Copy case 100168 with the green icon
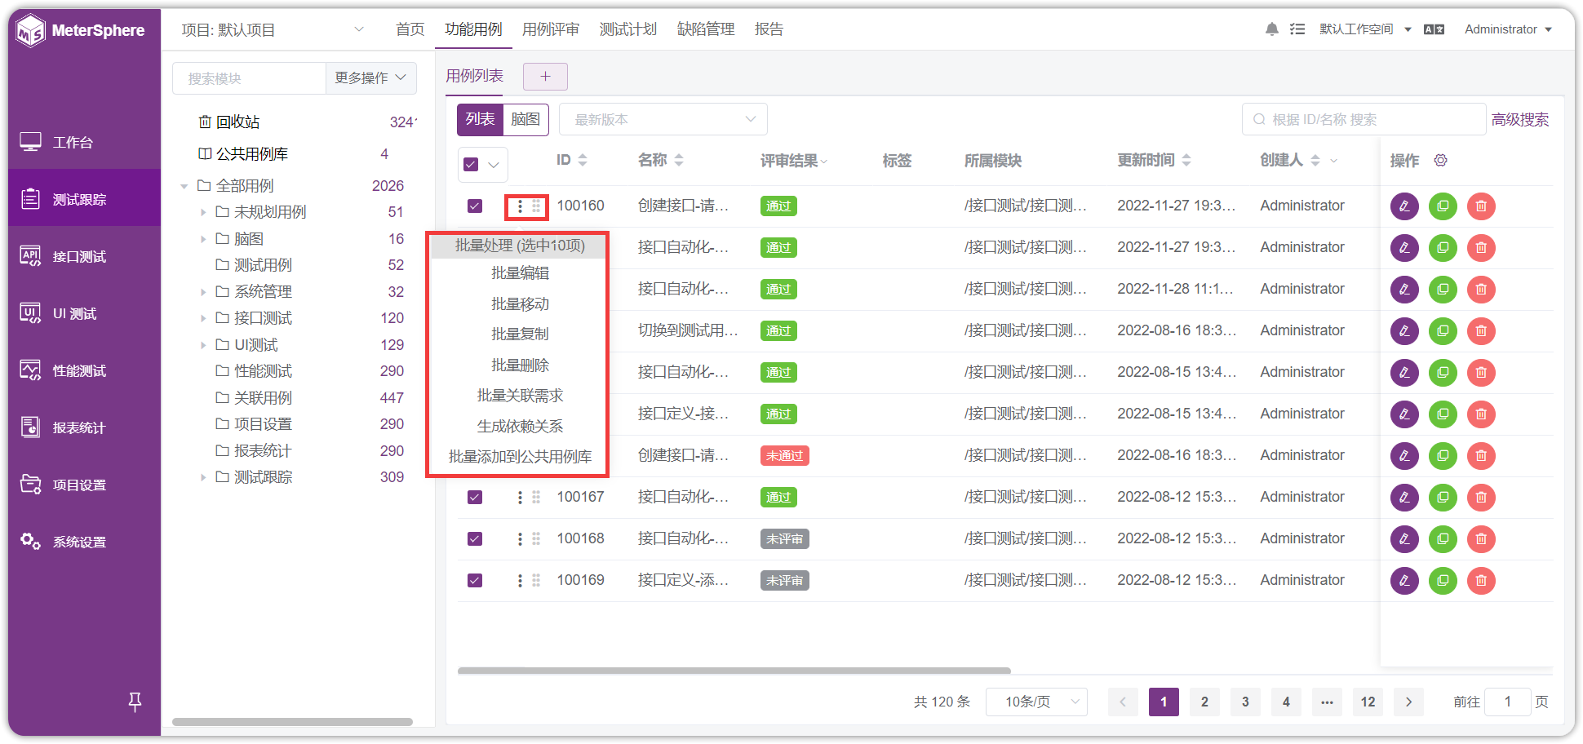This screenshot has height=744, width=1583. click(x=1443, y=539)
